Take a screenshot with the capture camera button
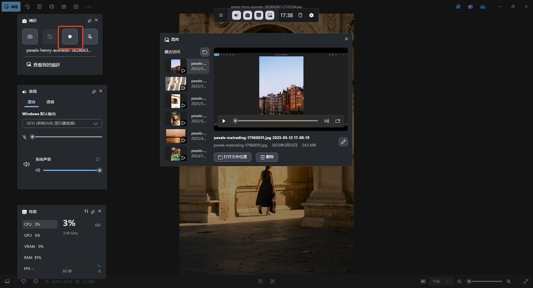This screenshot has height=288, width=533. pyautogui.click(x=30, y=37)
